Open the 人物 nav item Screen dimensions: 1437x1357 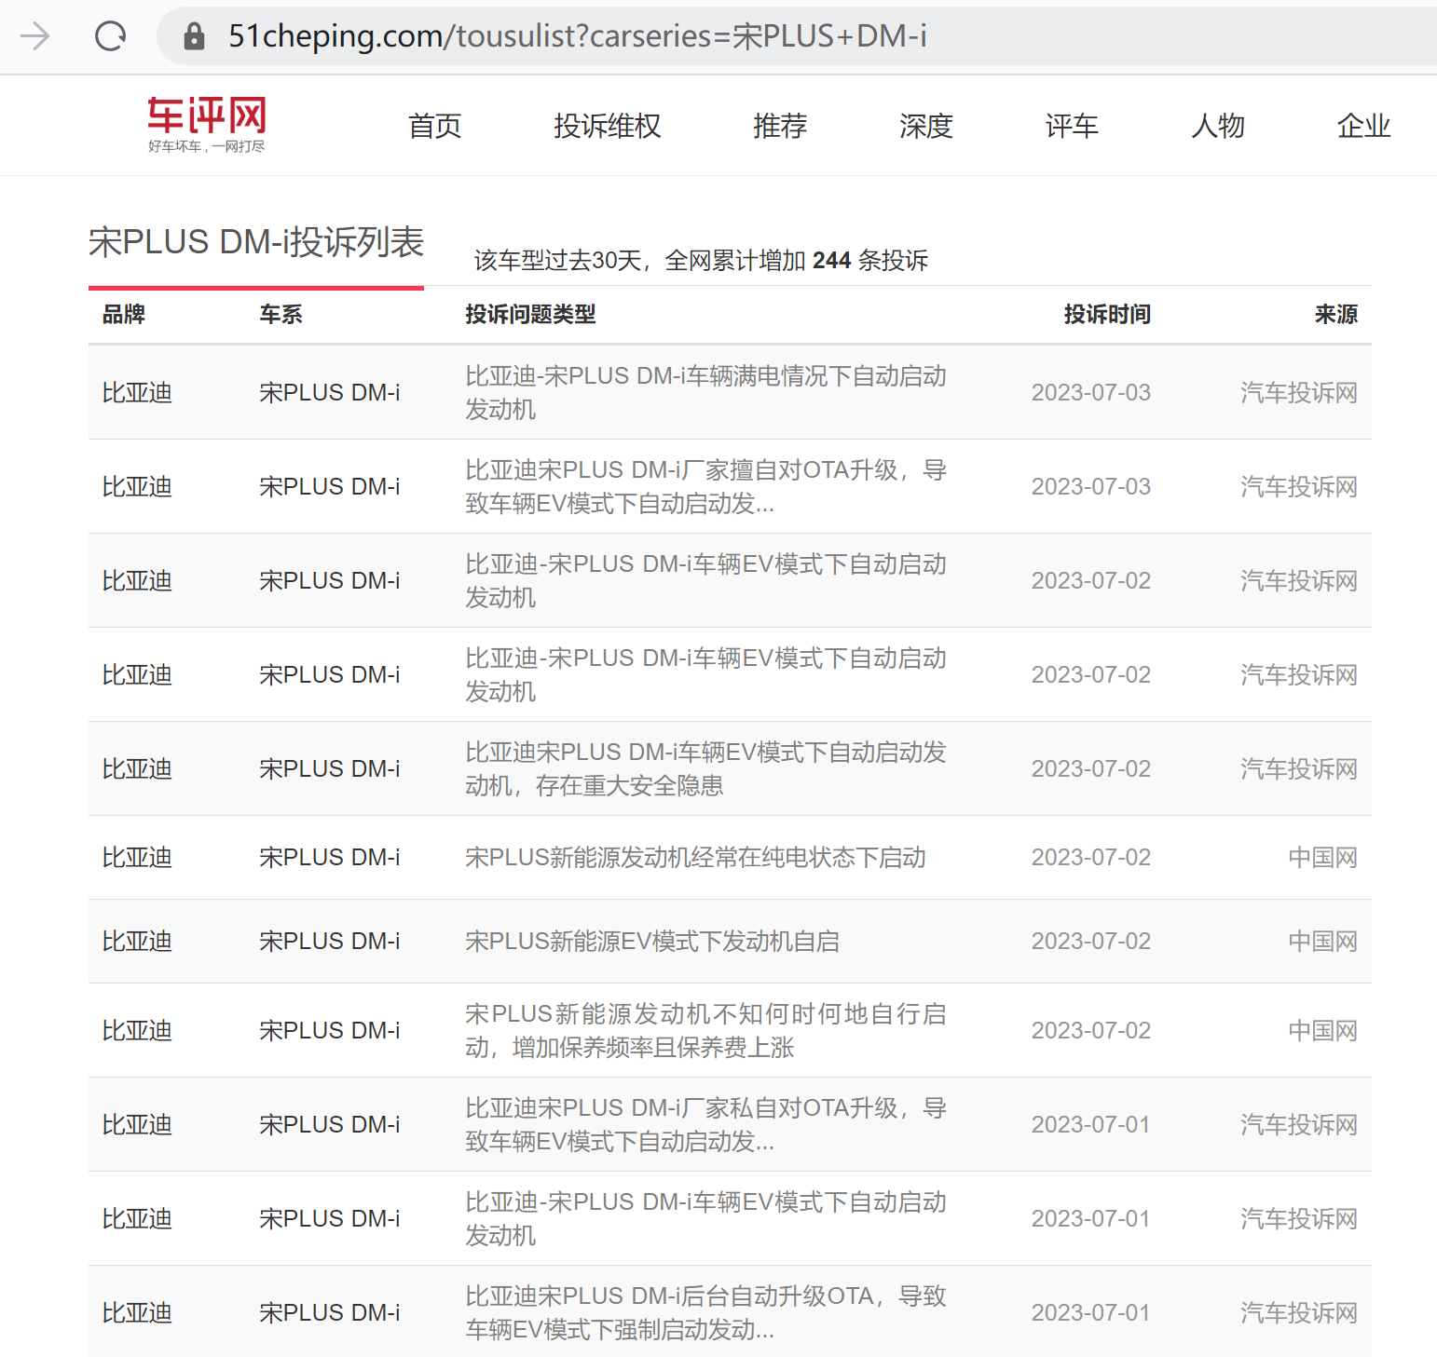click(x=1218, y=126)
